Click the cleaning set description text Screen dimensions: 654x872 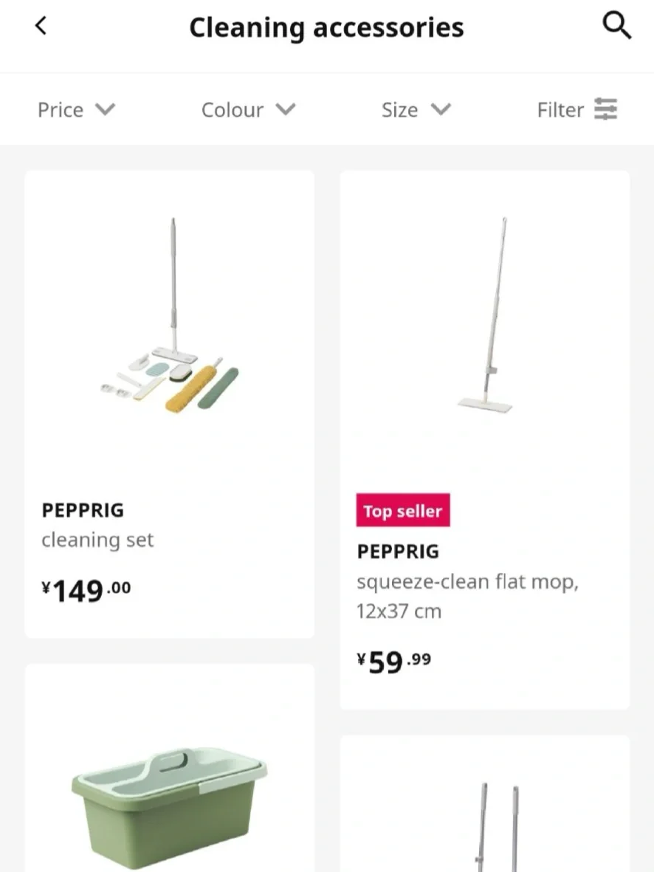[97, 540]
